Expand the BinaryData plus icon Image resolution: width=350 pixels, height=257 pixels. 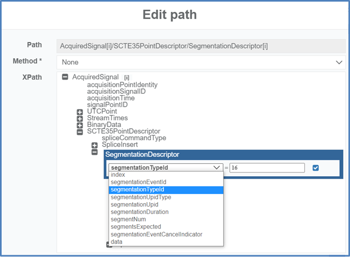80,124
